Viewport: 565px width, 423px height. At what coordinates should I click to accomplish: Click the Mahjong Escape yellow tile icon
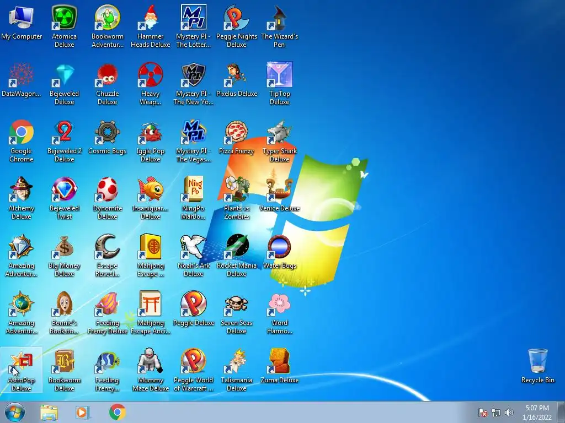150,246
